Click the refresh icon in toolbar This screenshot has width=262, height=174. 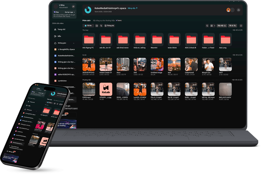[x=241, y=26]
